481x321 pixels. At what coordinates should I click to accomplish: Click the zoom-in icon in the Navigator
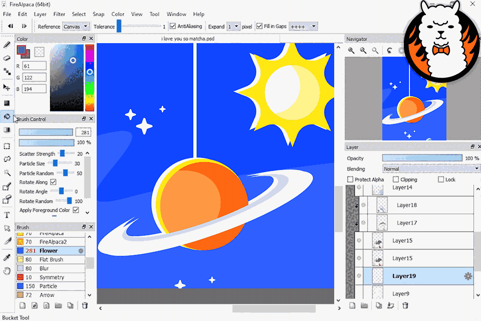pos(351,50)
